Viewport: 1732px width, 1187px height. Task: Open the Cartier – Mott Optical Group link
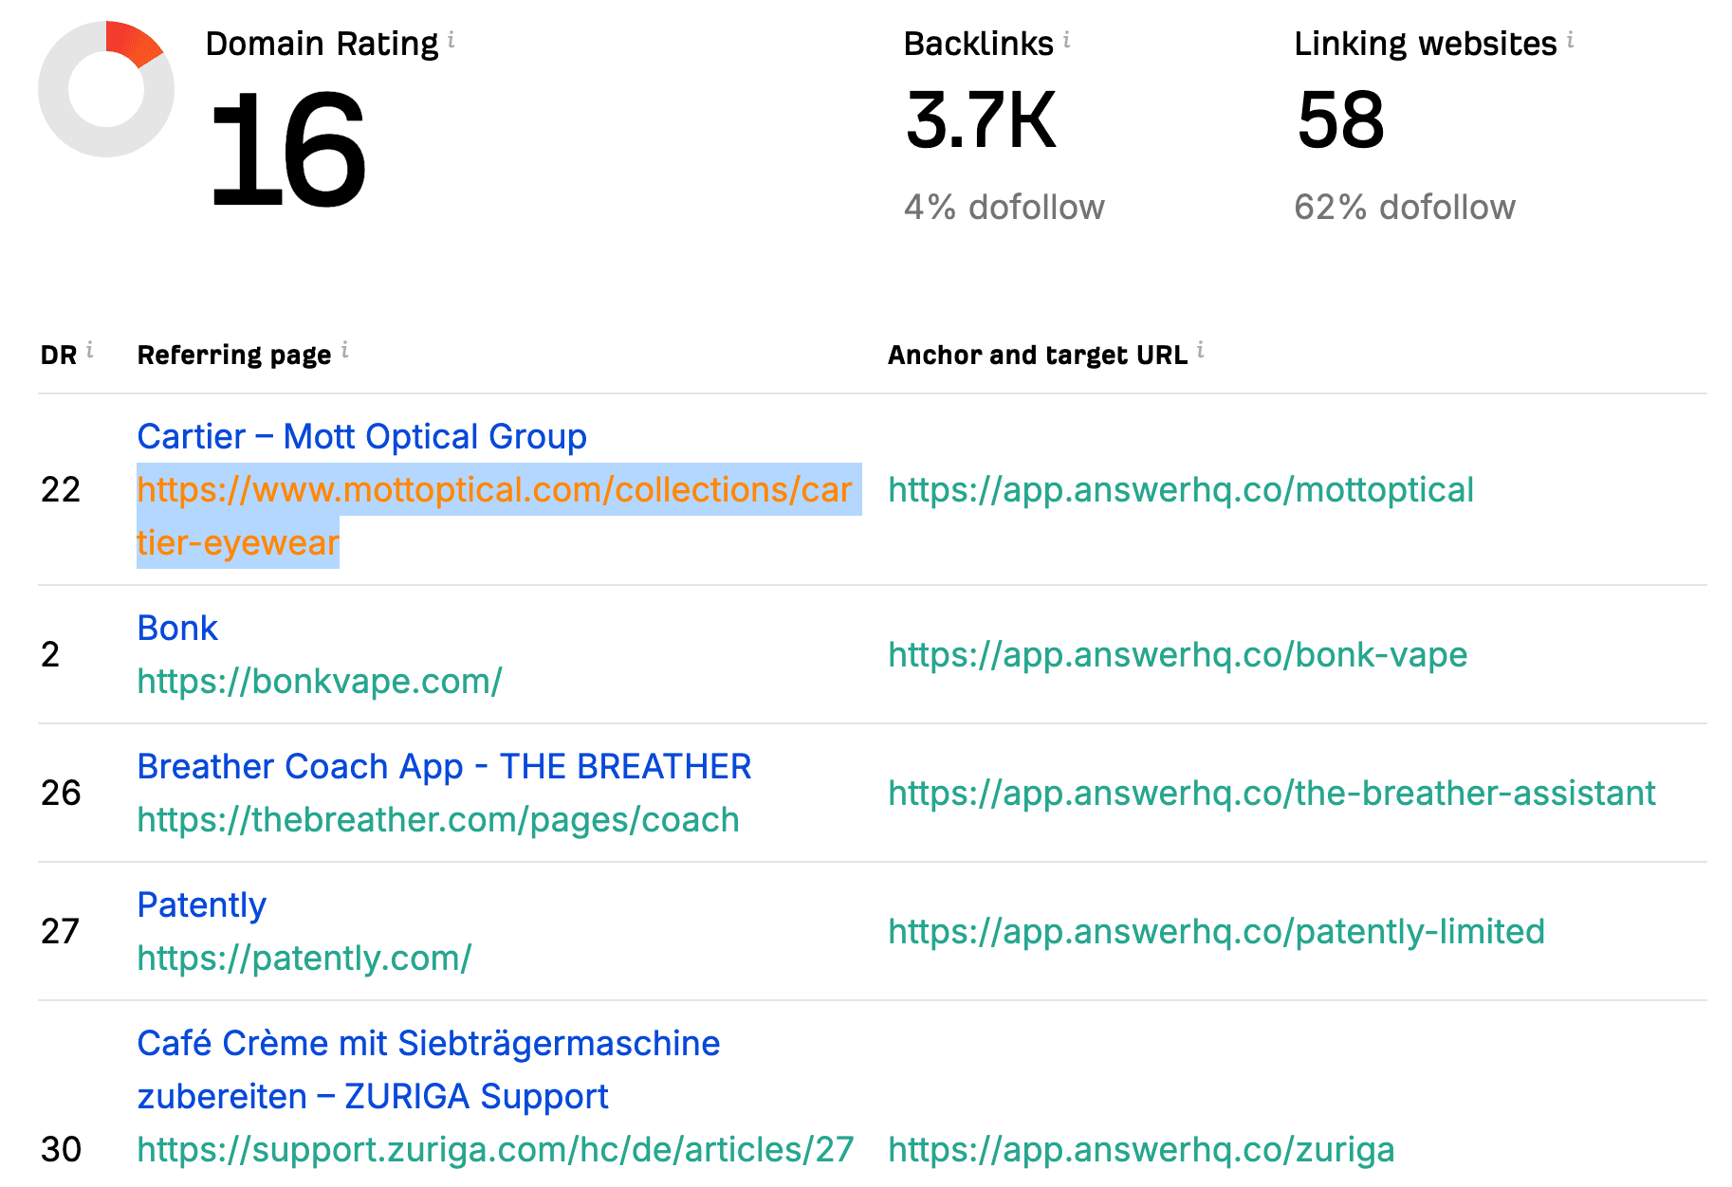(362, 437)
